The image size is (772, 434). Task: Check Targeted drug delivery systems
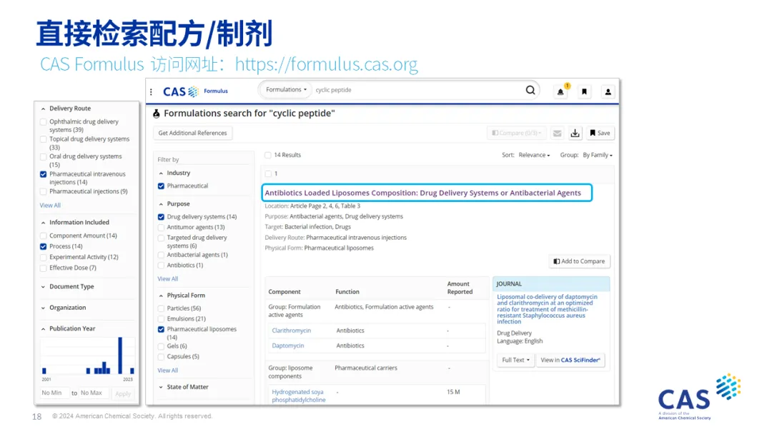(x=161, y=238)
